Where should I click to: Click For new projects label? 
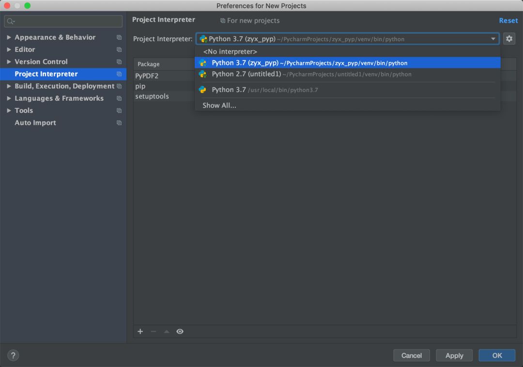coord(253,21)
